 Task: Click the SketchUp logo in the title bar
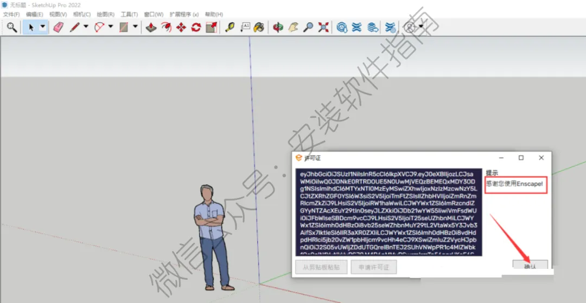(4, 5)
